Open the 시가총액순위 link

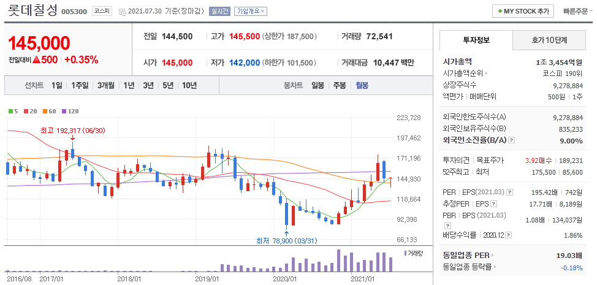463,74
